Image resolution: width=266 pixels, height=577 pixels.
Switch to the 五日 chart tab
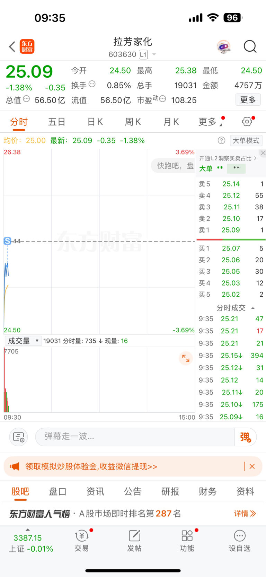click(56, 122)
